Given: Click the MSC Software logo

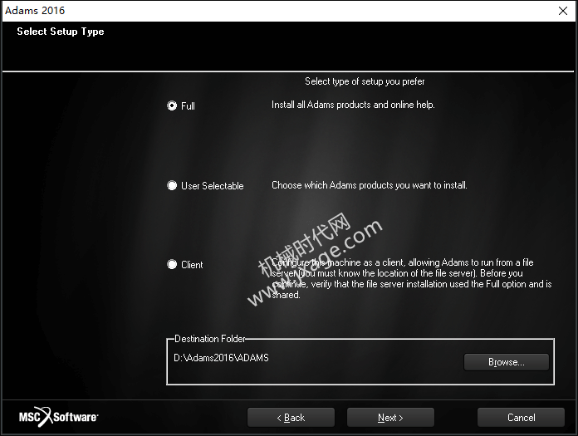Looking at the screenshot, I should coord(59,417).
